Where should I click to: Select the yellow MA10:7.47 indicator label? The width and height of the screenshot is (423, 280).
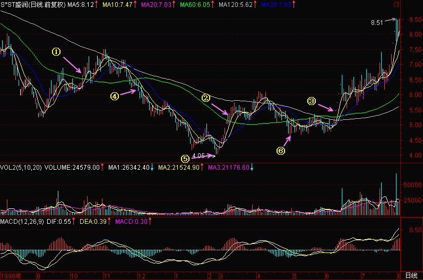[117, 5]
